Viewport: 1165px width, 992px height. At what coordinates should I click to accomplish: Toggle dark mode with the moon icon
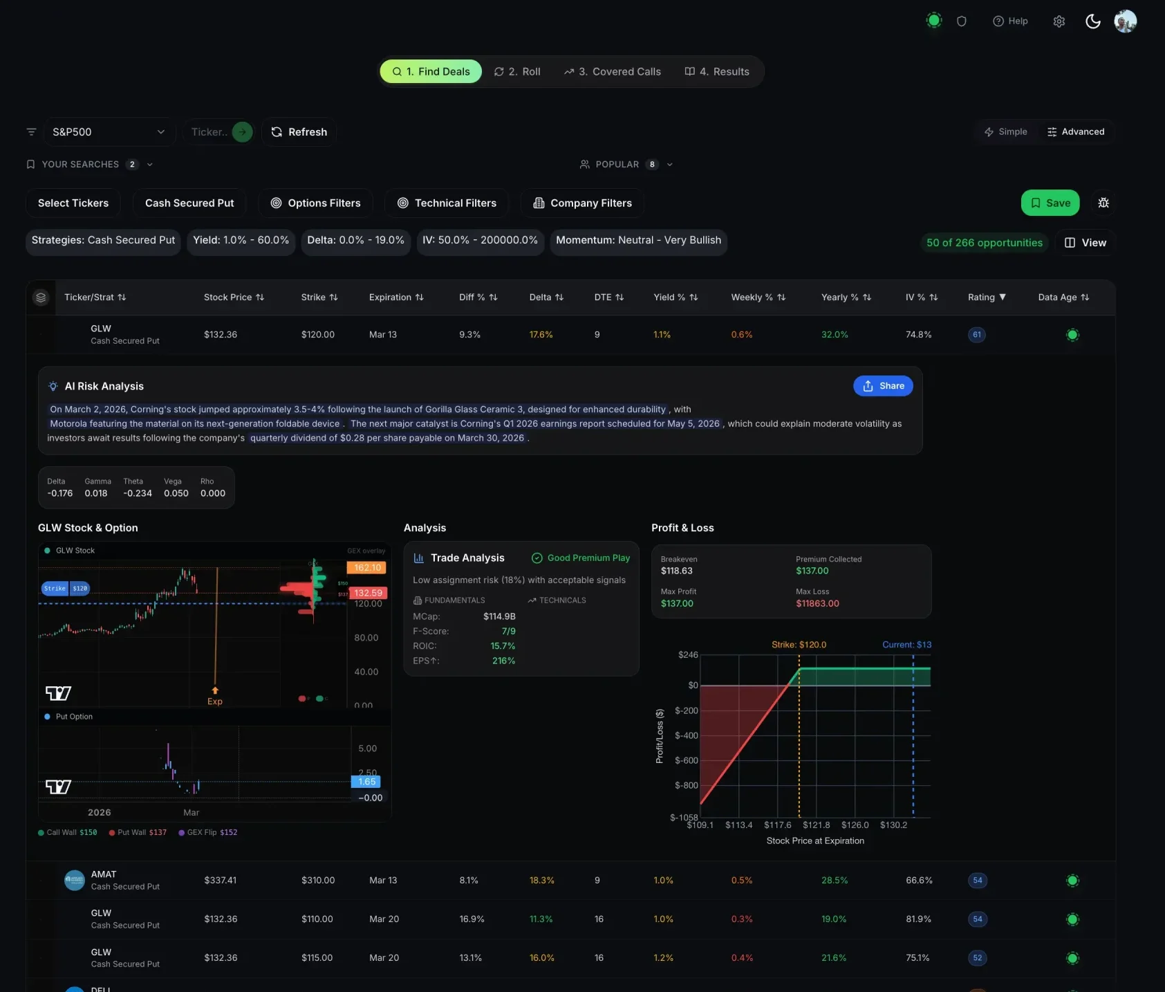1093,21
